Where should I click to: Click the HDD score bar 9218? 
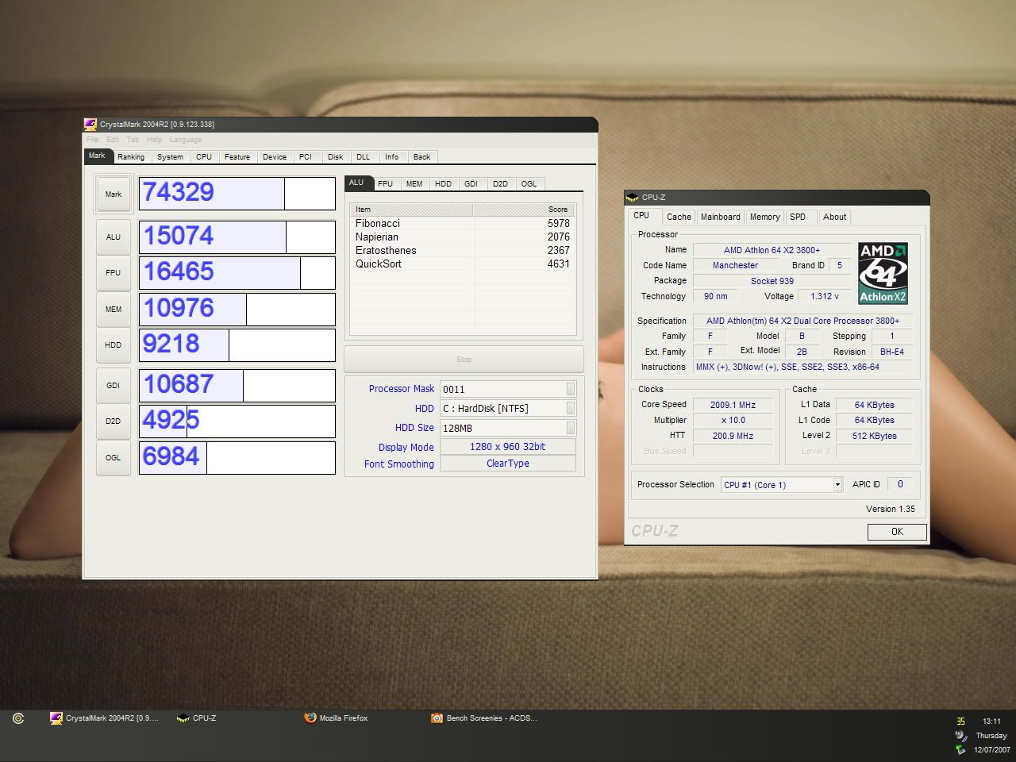click(237, 344)
